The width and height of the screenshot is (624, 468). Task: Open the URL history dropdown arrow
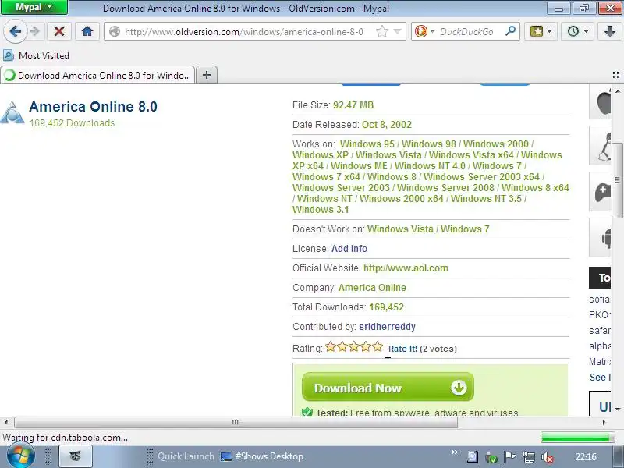(x=397, y=31)
